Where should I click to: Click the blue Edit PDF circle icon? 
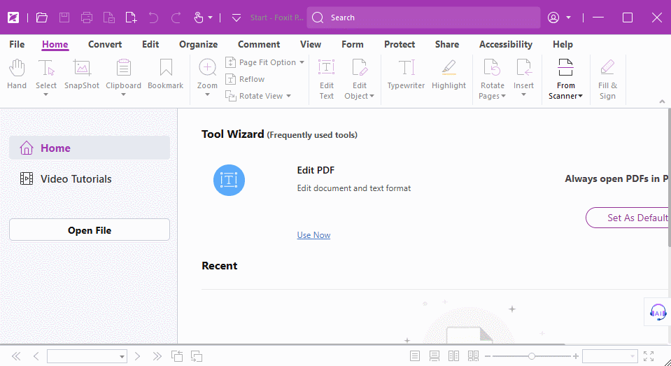pyautogui.click(x=229, y=181)
